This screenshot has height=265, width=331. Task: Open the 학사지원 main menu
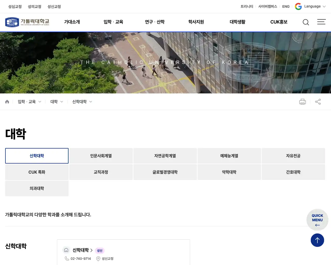pyautogui.click(x=196, y=22)
